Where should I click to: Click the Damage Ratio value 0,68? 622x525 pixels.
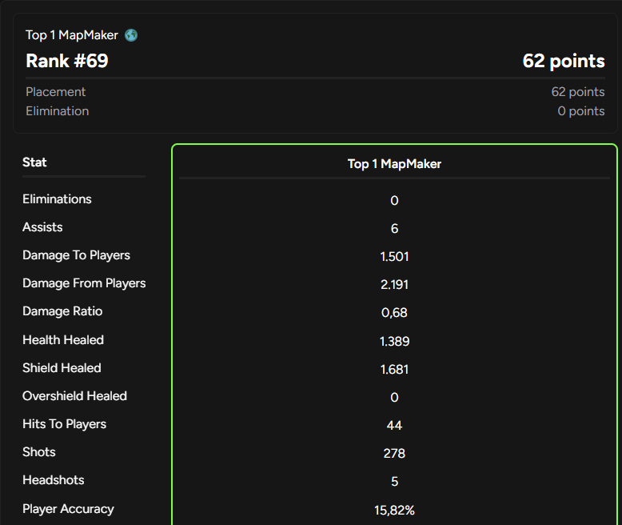click(x=394, y=313)
